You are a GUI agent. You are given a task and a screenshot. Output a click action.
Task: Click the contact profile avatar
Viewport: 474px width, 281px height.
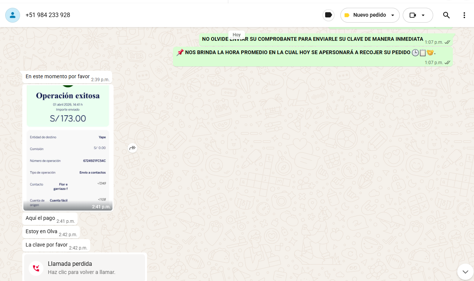pos(13,15)
